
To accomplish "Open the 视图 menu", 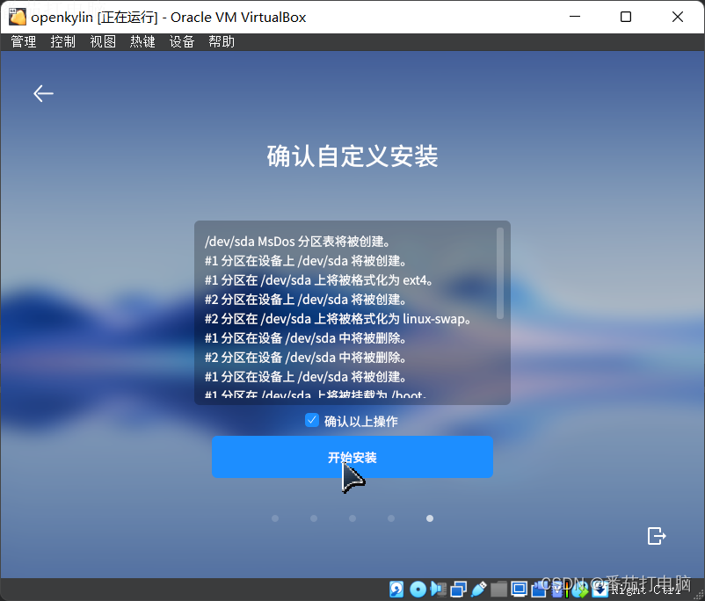I will point(103,42).
